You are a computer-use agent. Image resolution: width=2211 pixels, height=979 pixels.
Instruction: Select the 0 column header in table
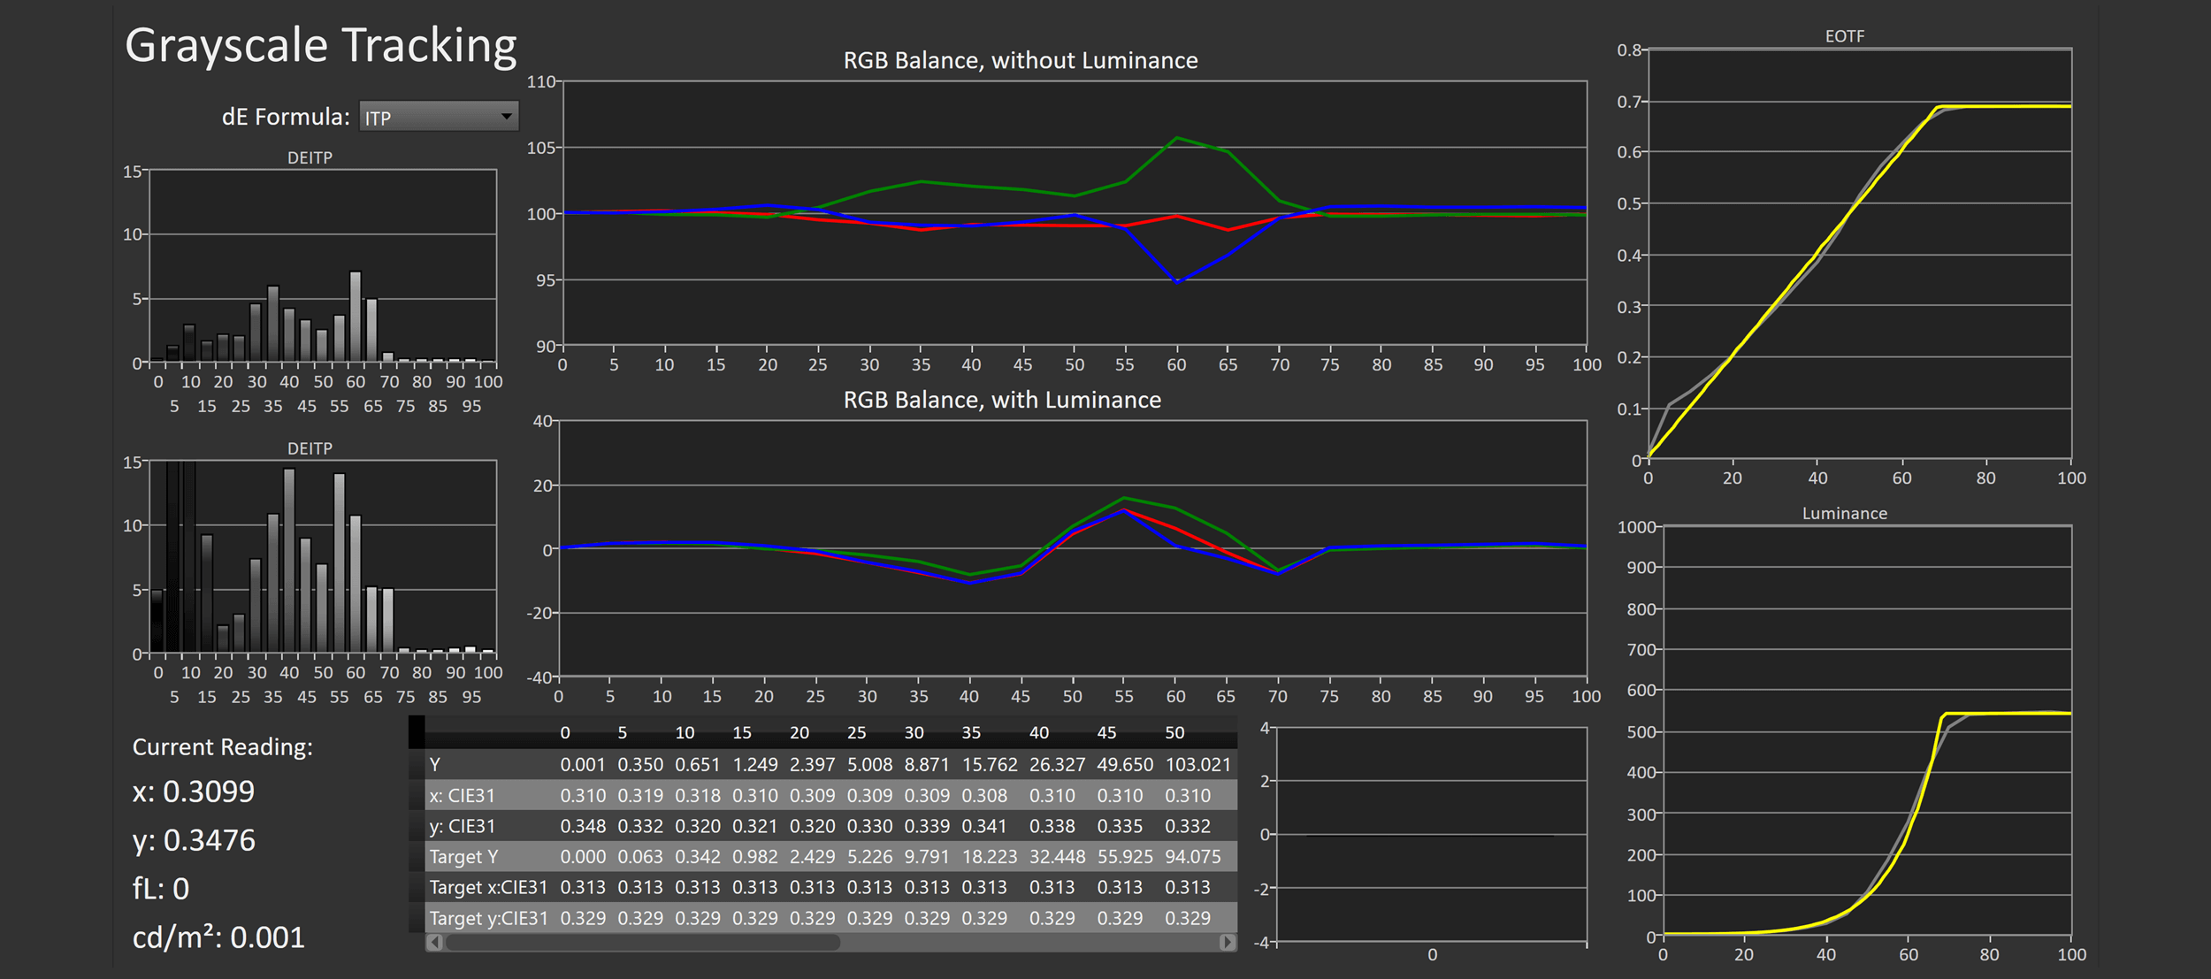pos(565,733)
